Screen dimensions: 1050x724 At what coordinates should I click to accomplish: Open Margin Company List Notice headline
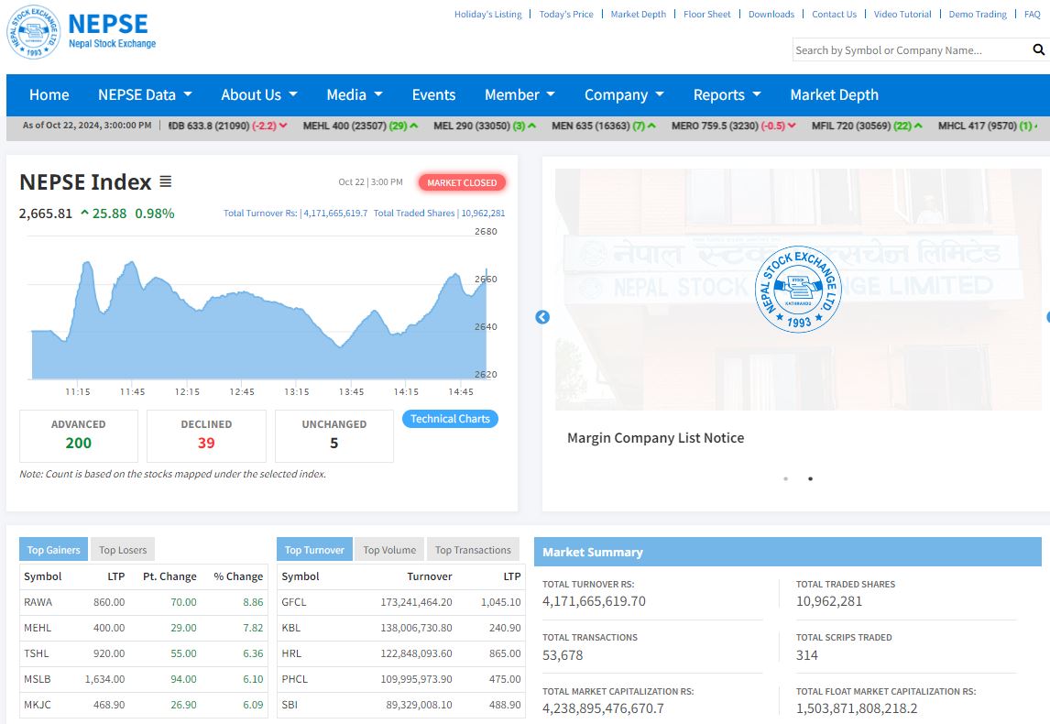[x=656, y=438]
